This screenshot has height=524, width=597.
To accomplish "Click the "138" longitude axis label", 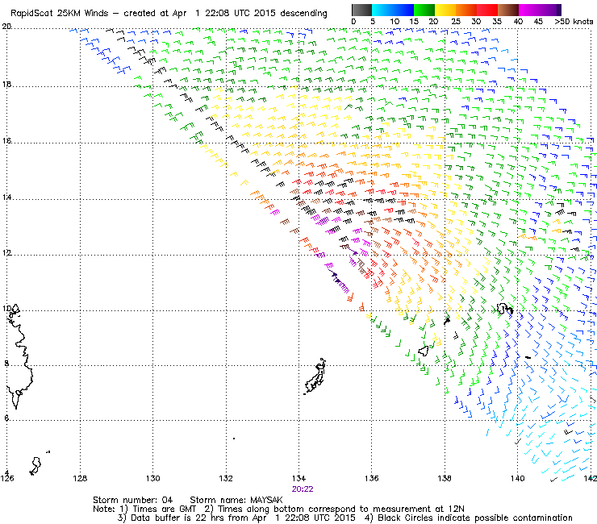I will 445,478.
